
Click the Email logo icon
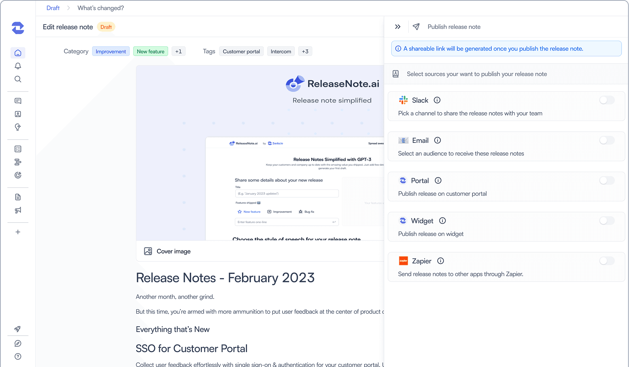coord(403,140)
